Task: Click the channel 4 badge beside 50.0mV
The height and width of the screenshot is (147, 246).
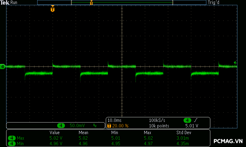Action: pyautogui.click(x=61, y=126)
